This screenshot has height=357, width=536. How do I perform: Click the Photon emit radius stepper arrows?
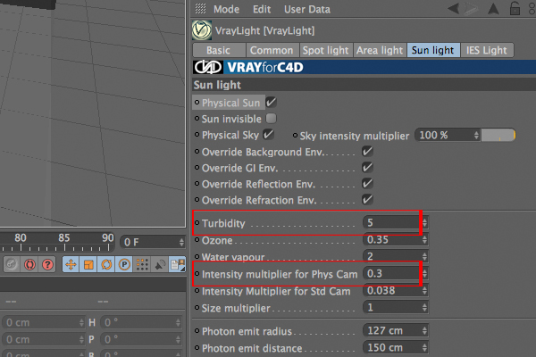[x=424, y=331]
